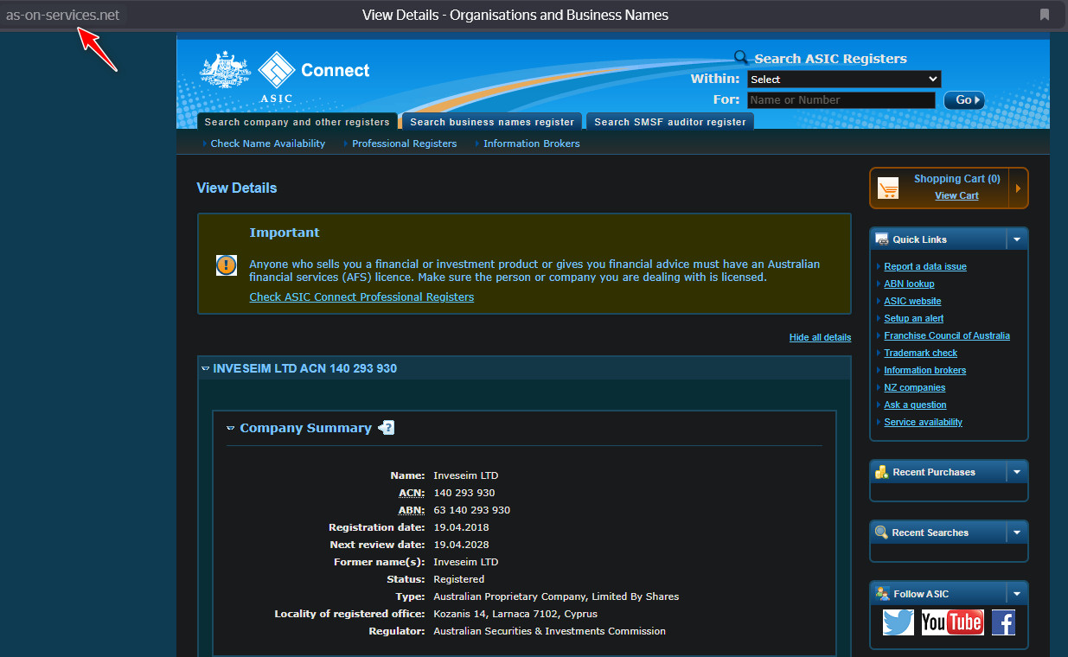Click the Next review date 19.04.2028

click(461, 545)
